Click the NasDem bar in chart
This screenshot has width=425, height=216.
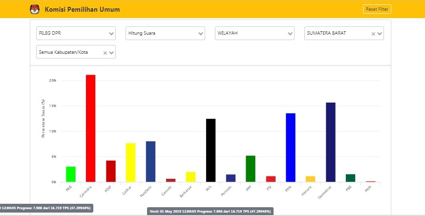150,161
